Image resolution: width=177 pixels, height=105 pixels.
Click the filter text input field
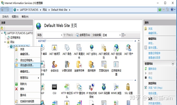pos(52,35)
